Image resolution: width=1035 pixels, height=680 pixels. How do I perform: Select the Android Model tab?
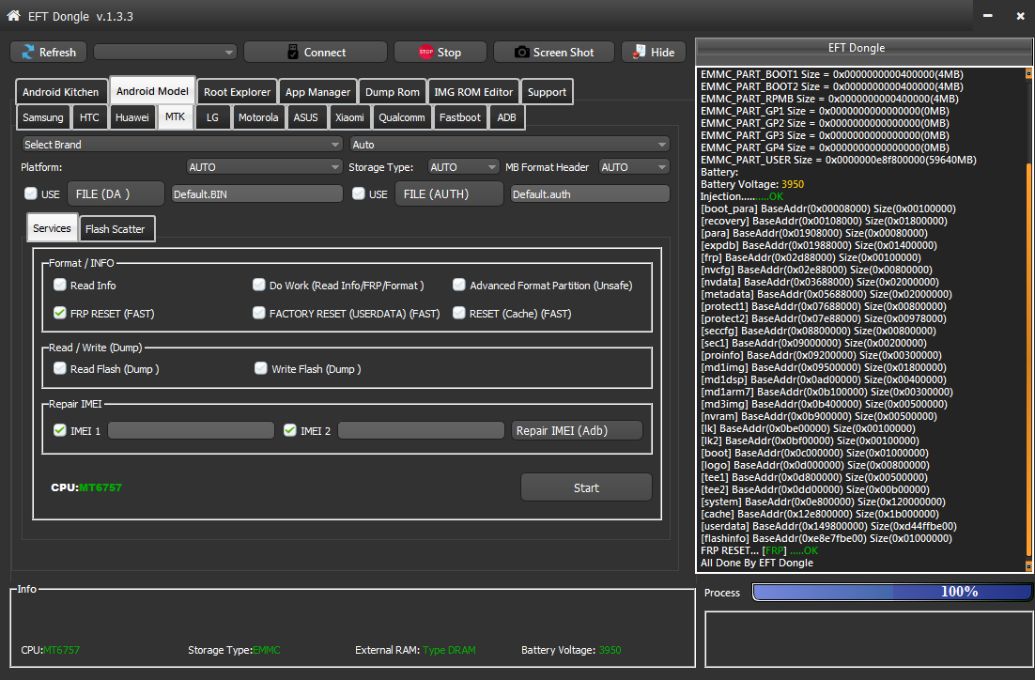(152, 91)
